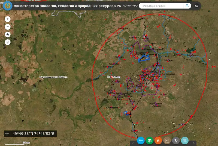Viewport: 218px width, 146px height.
Task: Find my location on map
Action: coord(8,42)
